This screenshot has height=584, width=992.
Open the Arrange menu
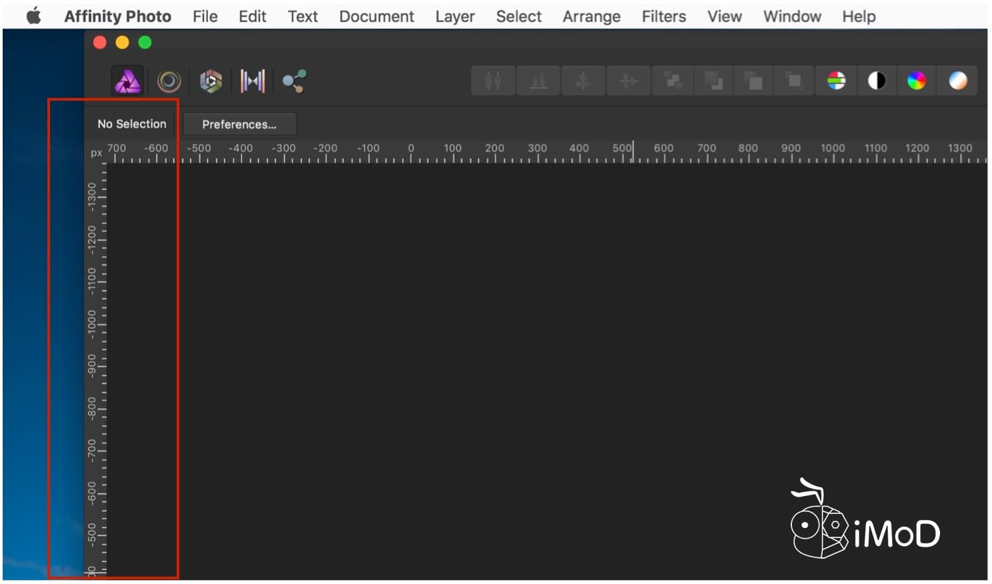(x=591, y=16)
